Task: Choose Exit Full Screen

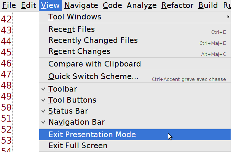Action: point(78,146)
